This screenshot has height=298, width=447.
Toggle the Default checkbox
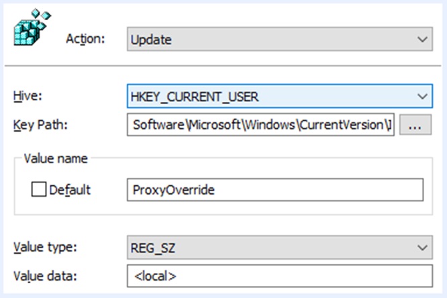tap(39, 190)
